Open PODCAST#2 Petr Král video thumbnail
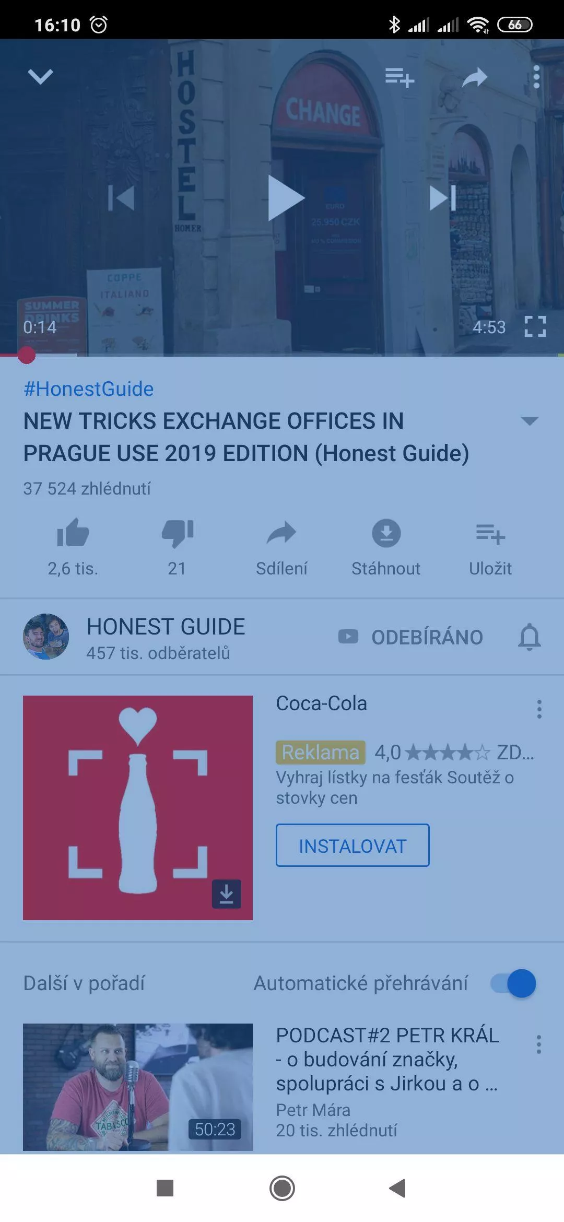 [x=138, y=1087]
